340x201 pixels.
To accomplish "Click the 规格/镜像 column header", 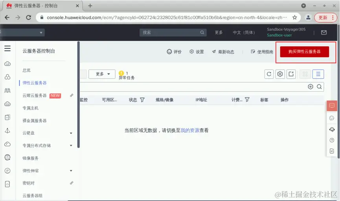I will click(x=165, y=100).
